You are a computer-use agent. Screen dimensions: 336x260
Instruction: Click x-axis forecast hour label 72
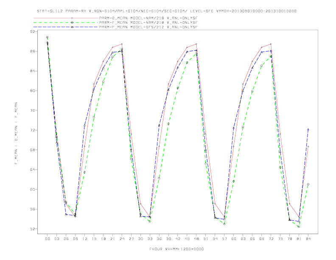click(271, 239)
